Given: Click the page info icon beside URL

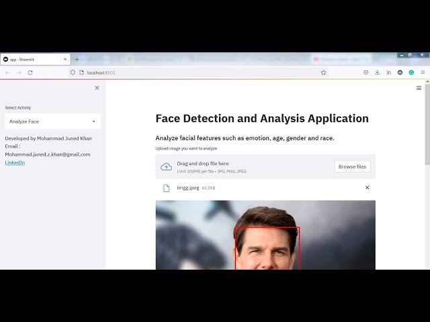Looking at the screenshot, I should pyautogui.click(x=81, y=72).
